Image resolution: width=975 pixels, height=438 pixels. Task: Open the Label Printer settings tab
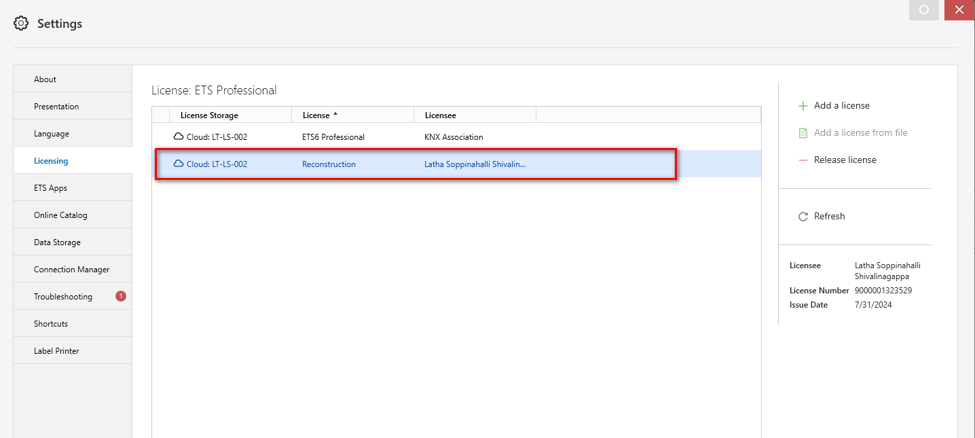(x=56, y=351)
